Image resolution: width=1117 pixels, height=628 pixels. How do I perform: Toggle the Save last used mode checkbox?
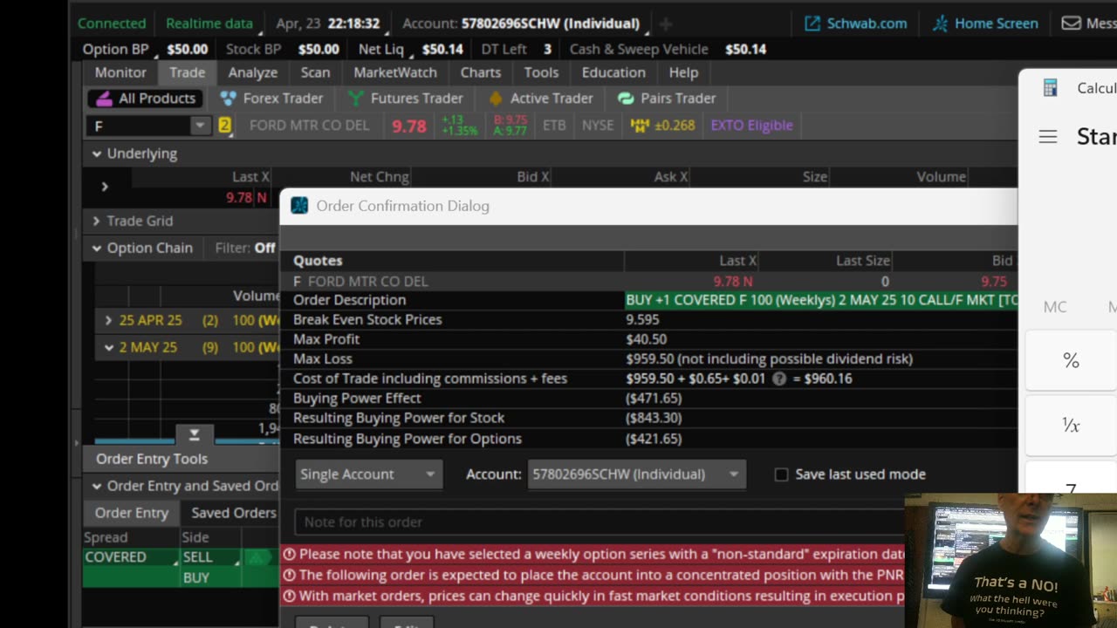tap(782, 474)
